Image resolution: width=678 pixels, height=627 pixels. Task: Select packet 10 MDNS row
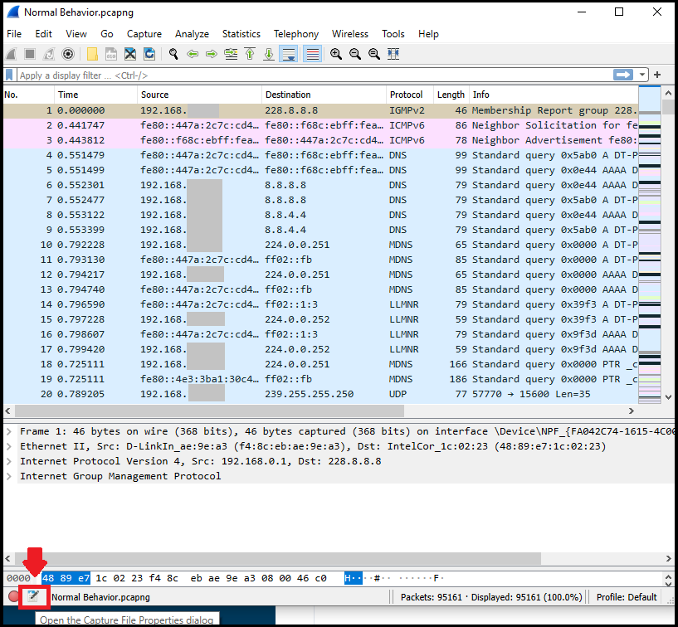pyautogui.click(x=321, y=245)
